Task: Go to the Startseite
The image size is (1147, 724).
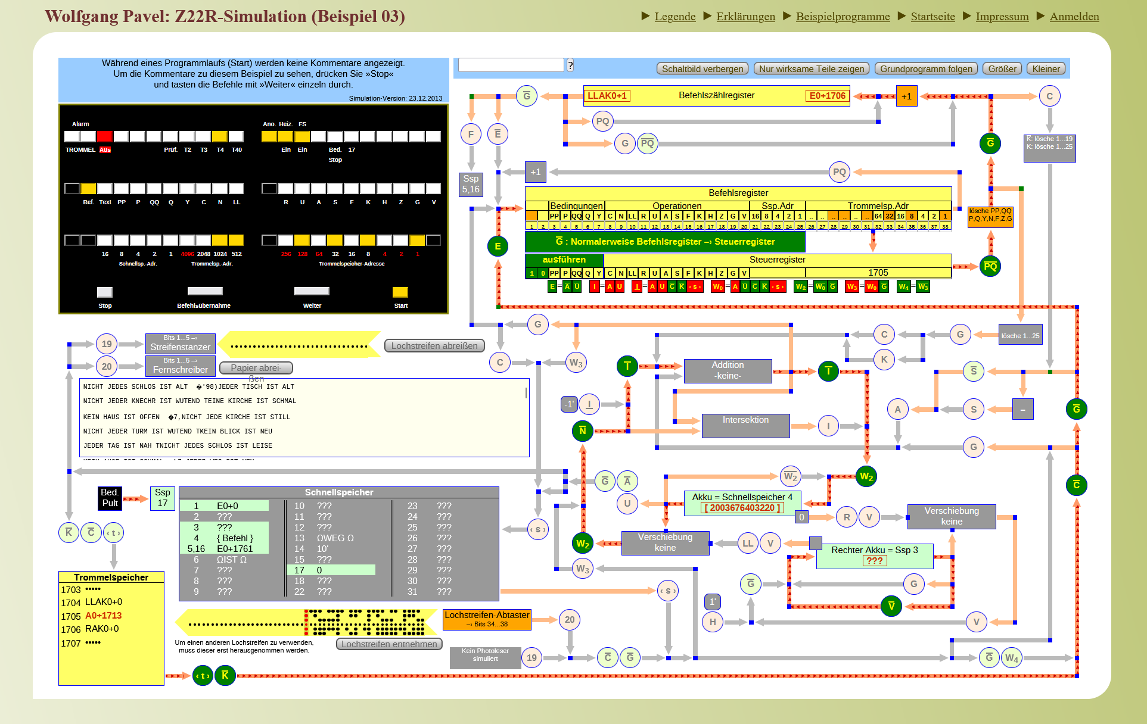Action: [933, 17]
